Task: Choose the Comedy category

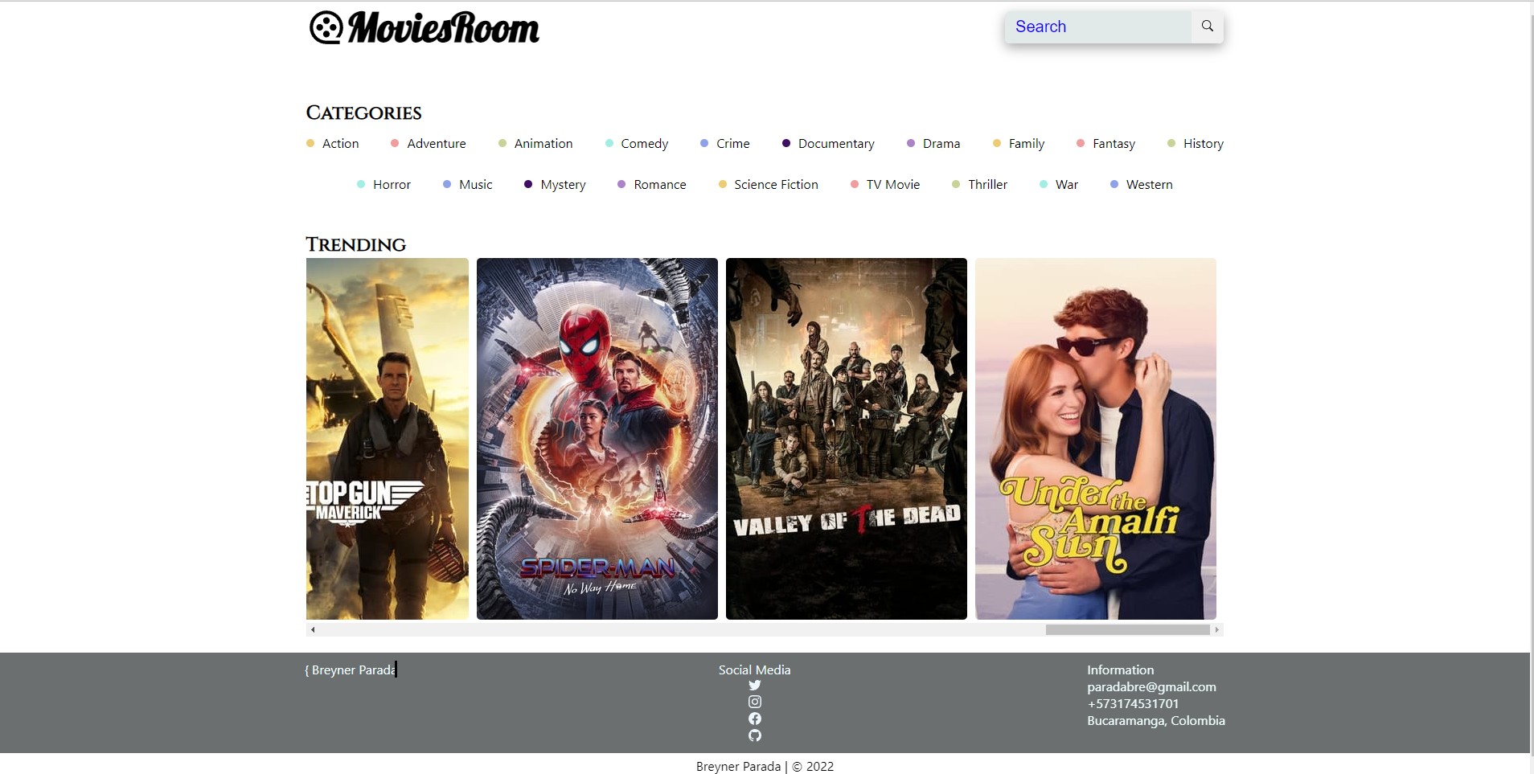Action: point(637,143)
